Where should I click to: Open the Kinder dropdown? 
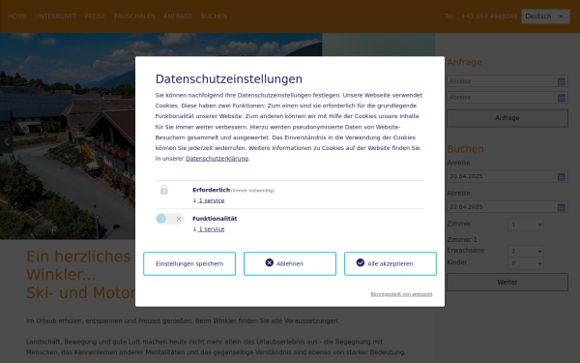(525, 263)
